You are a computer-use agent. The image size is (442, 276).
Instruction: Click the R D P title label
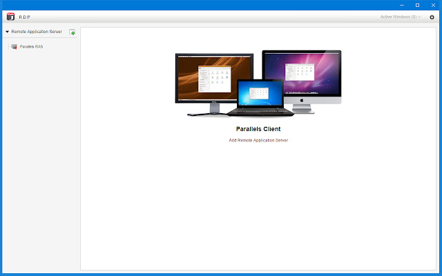point(25,17)
